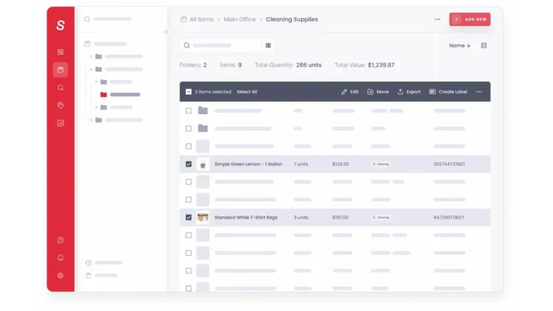Image resolution: width=553 pixels, height=311 pixels.
Task: Click the barcode 055744731601
Action: pos(449,164)
